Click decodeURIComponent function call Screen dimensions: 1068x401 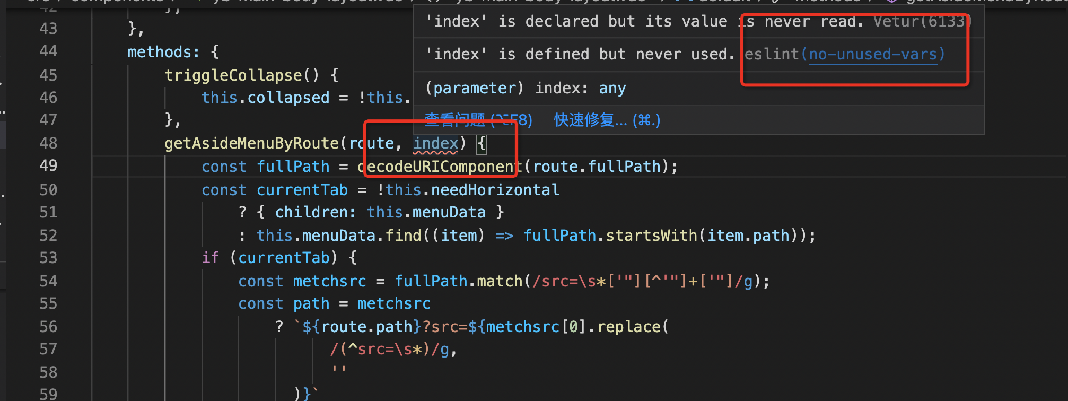point(440,167)
